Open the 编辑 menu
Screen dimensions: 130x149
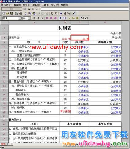[x=17, y=5]
